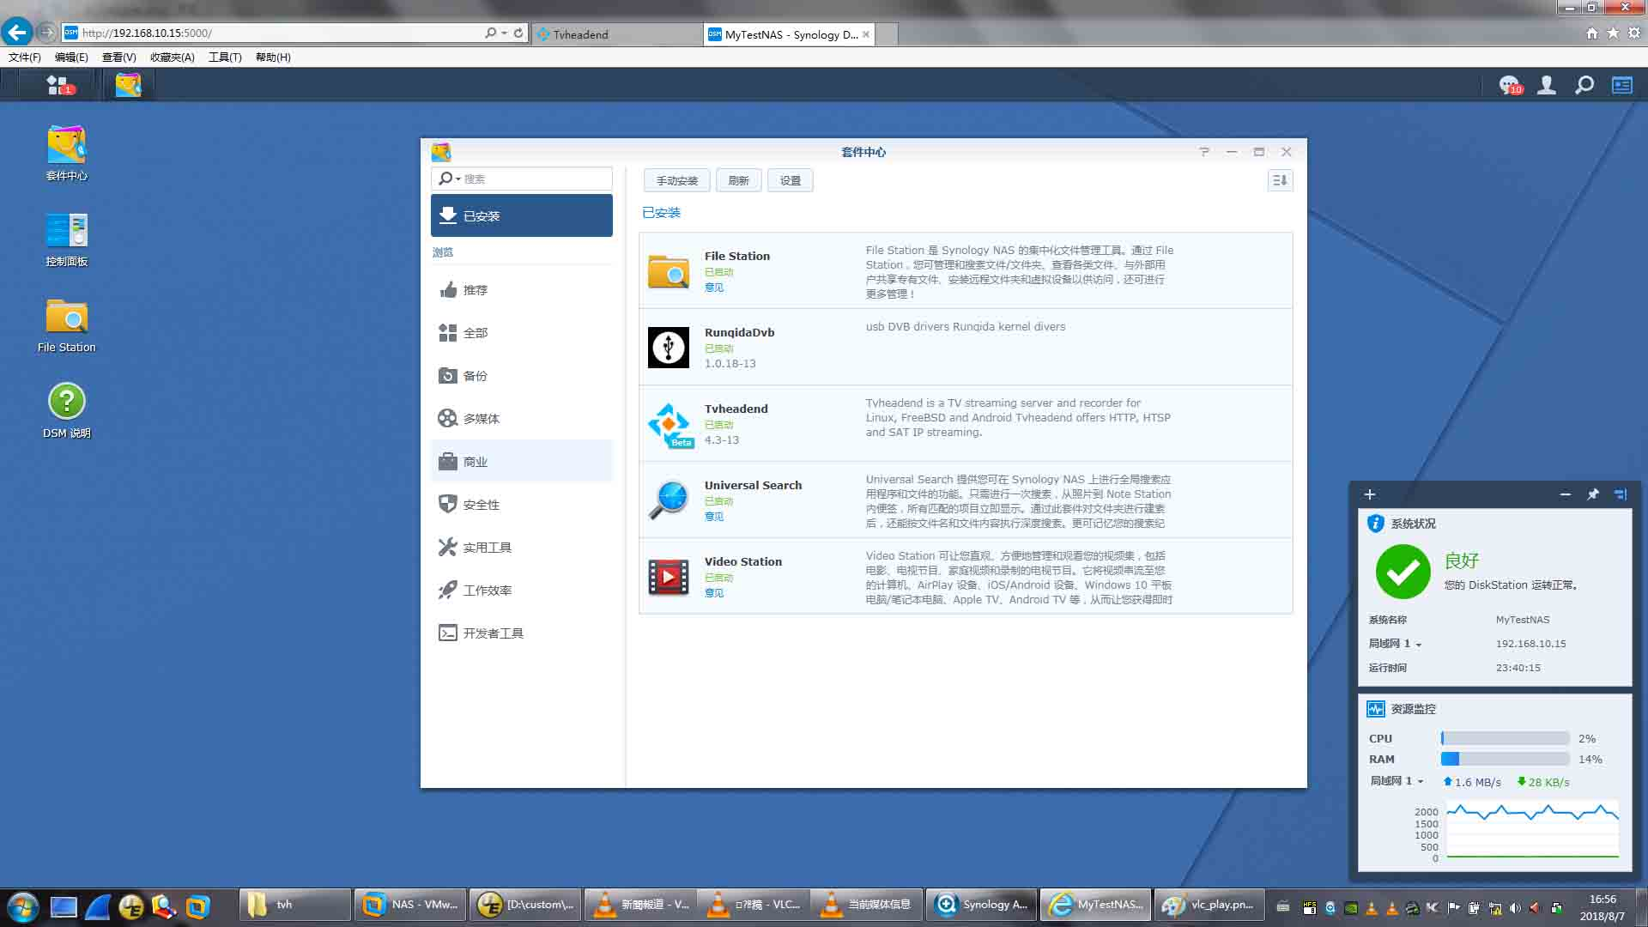The image size is (1648, 927).
Task: Open the 帮助(H) menu in the browser
Action: click(x=271, y=57)
